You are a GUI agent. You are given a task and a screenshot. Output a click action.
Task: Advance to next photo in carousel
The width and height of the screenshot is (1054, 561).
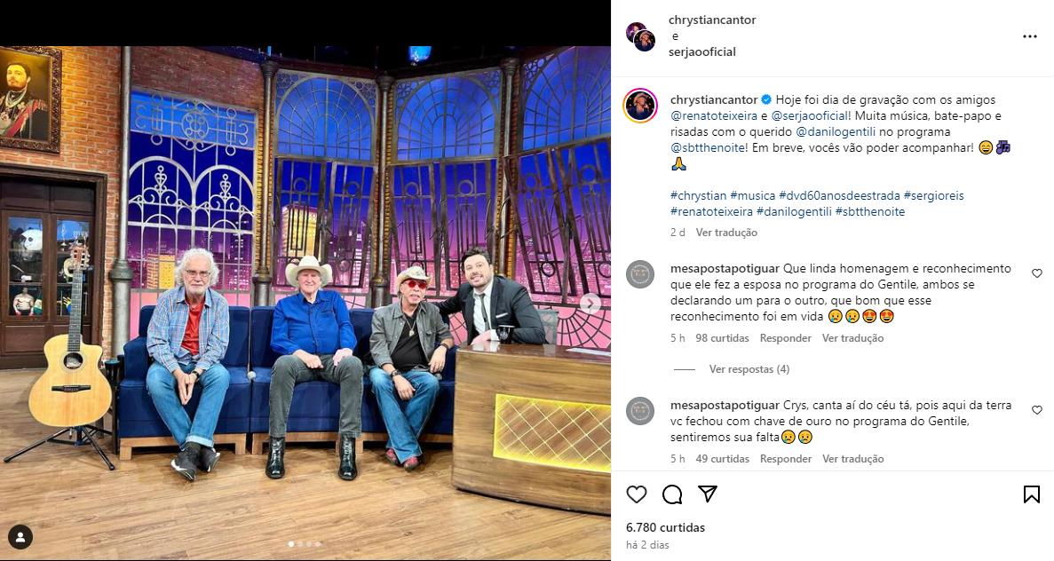pyautogui.click(x=590, y=304)
